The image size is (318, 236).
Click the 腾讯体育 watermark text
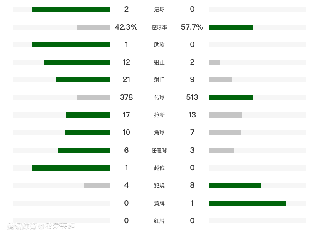[22, 226]
